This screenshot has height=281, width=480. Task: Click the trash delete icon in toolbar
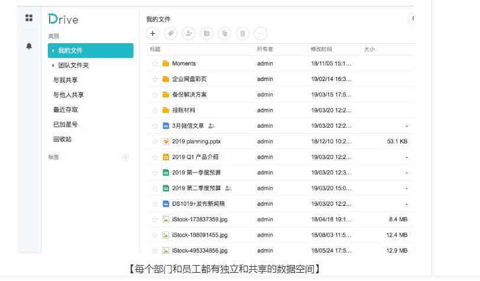pos(242,34)
